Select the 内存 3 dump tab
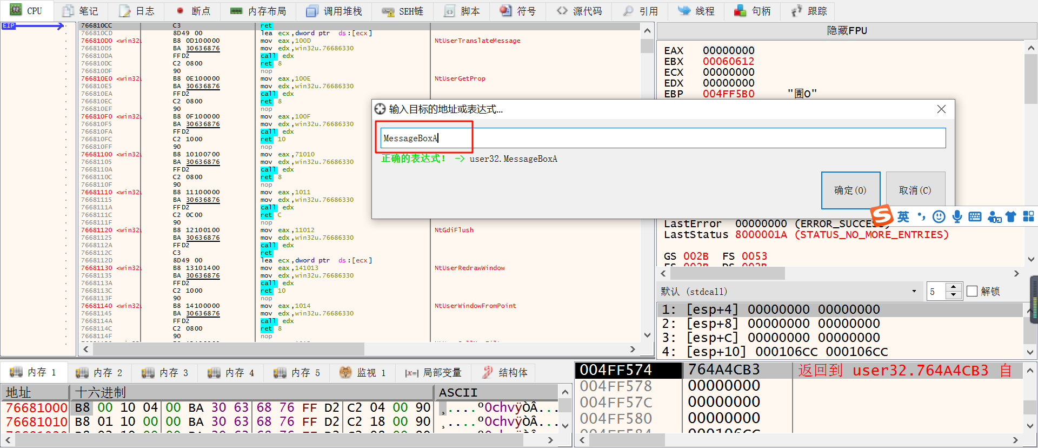Image resolution: width=1038 pixels, height=448 pixels. click(x=165, y=373)
